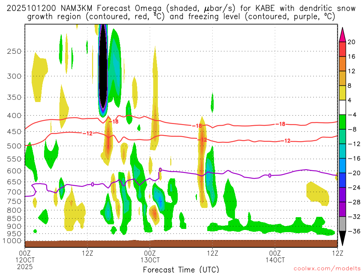
Task: Pick the amber 8 to 12 colorbar swatch
Action: tap(342, 78)
